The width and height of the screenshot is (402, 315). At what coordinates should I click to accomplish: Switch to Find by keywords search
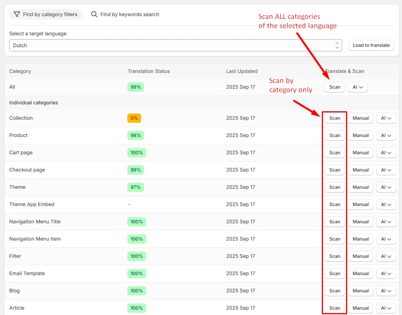click(125, 14)
